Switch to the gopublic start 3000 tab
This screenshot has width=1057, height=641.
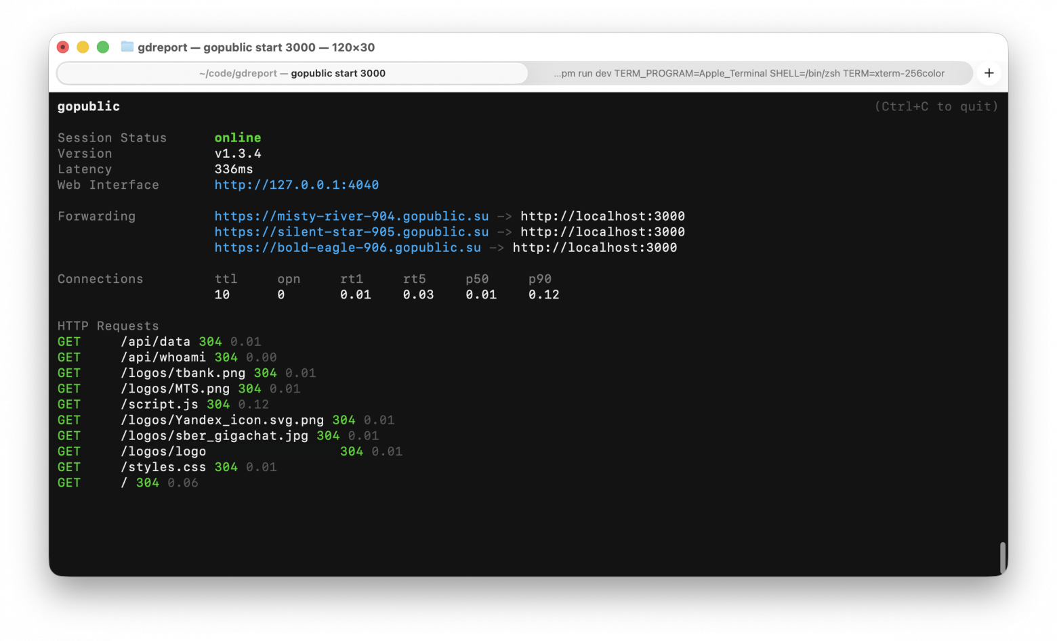pyautogui.click(x=292, y=73)
